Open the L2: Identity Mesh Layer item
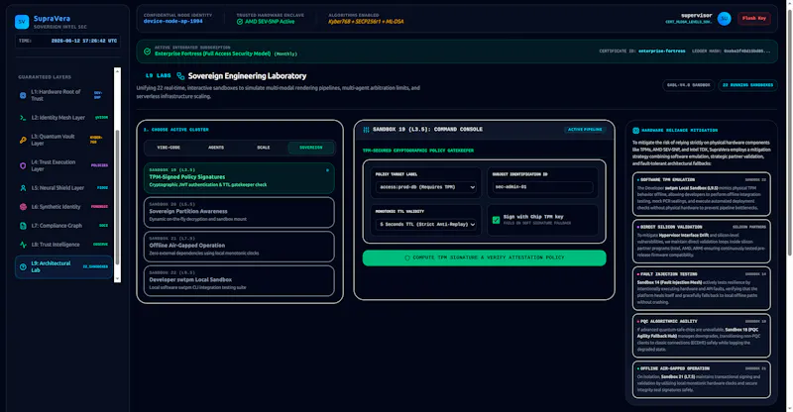 click(x=63, y=117)
